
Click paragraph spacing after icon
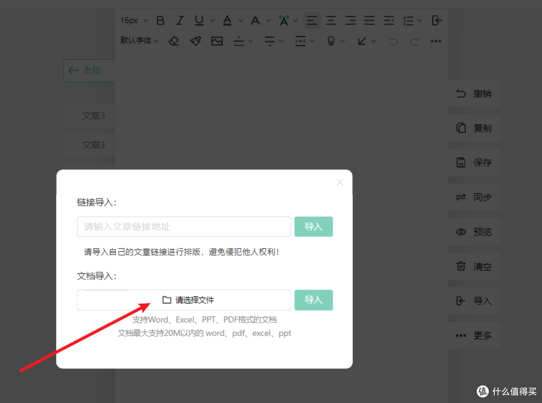click(x=269, y=41)
